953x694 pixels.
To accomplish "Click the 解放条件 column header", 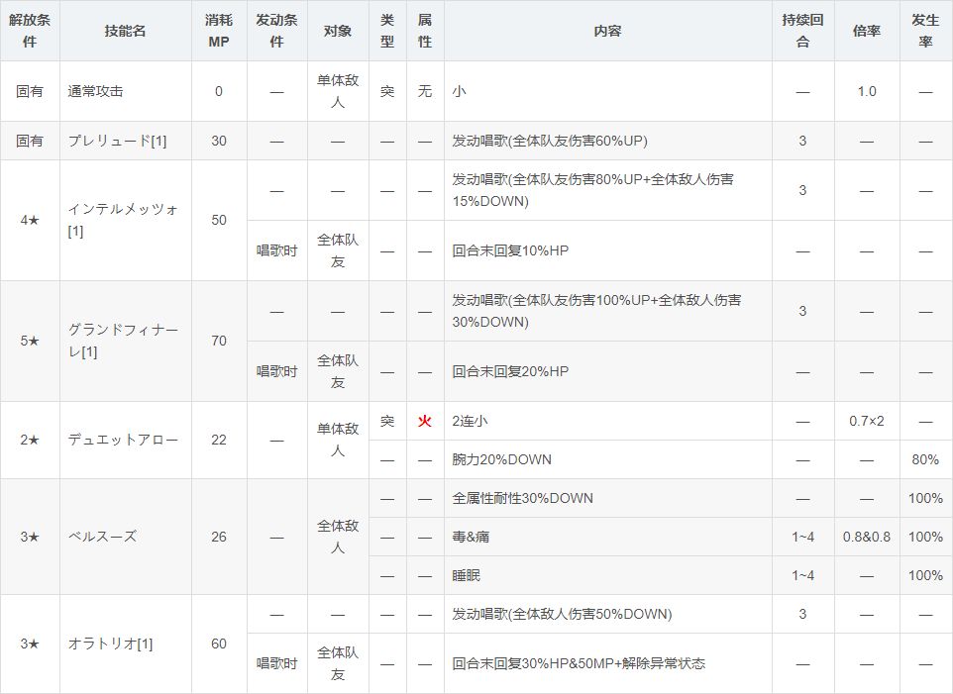I will pos(30,31).
